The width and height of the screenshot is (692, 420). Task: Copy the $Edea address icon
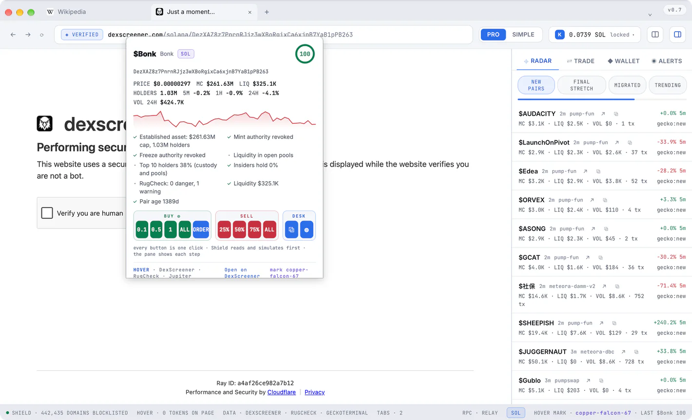(x=598, y=172)
